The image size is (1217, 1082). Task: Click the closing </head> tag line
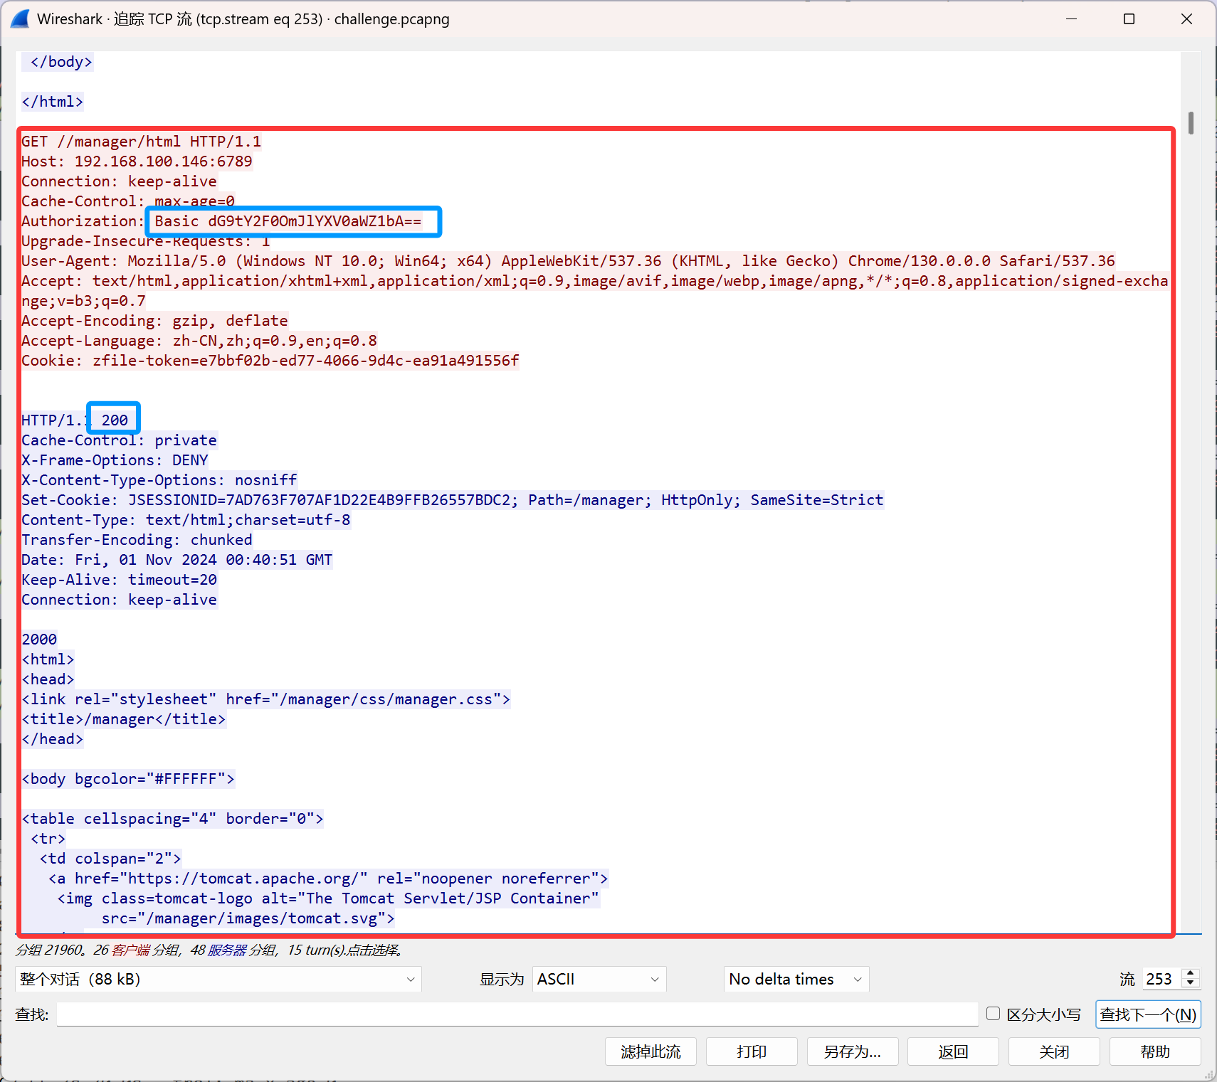[x=53, y=739]
